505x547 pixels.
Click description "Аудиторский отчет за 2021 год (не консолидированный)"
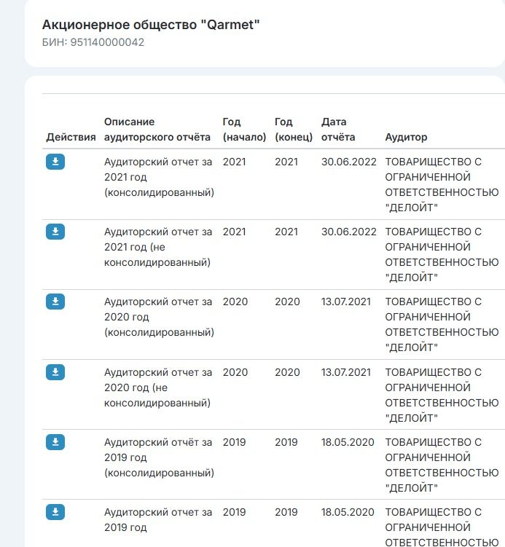158,247
